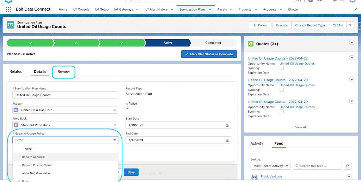Open the App Launcher grid icon
This screenshot has height=182, width=361.
[x=8, y=10]
